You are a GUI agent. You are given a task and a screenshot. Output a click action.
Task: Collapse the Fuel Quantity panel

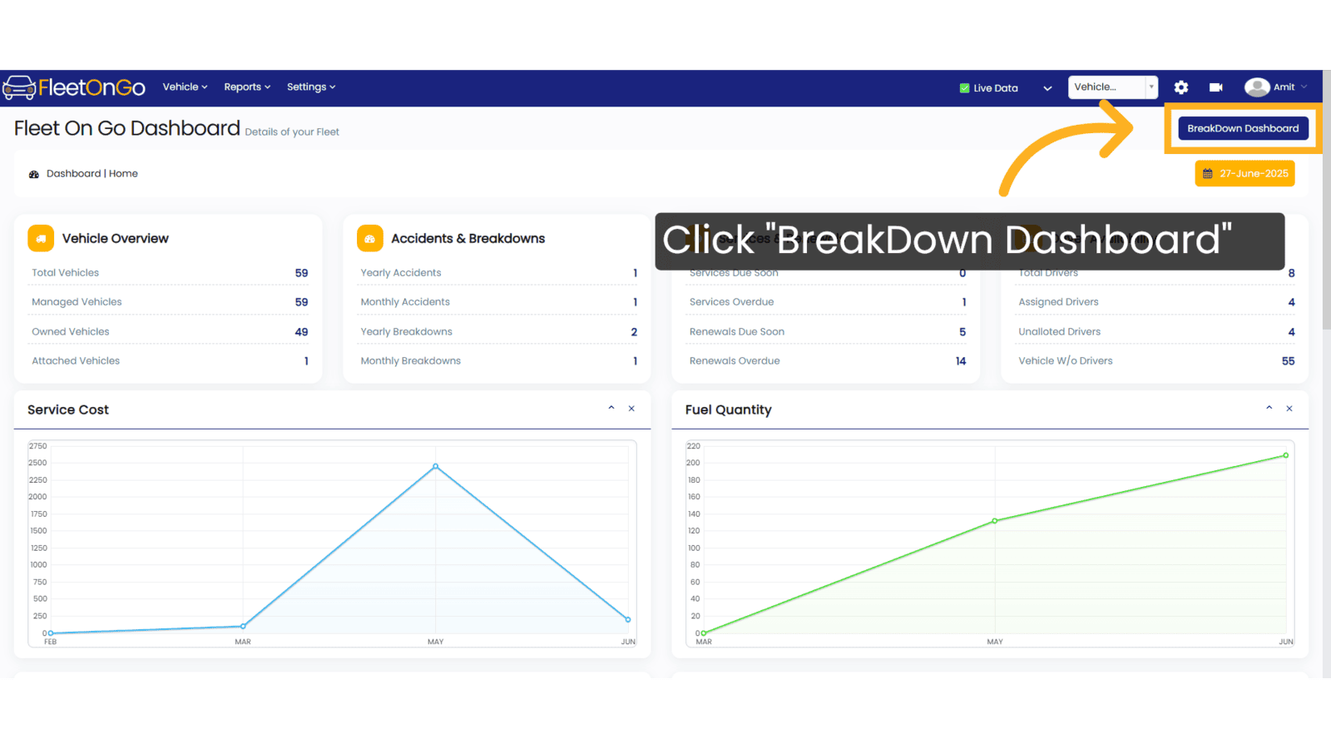tap(1269, 408)
